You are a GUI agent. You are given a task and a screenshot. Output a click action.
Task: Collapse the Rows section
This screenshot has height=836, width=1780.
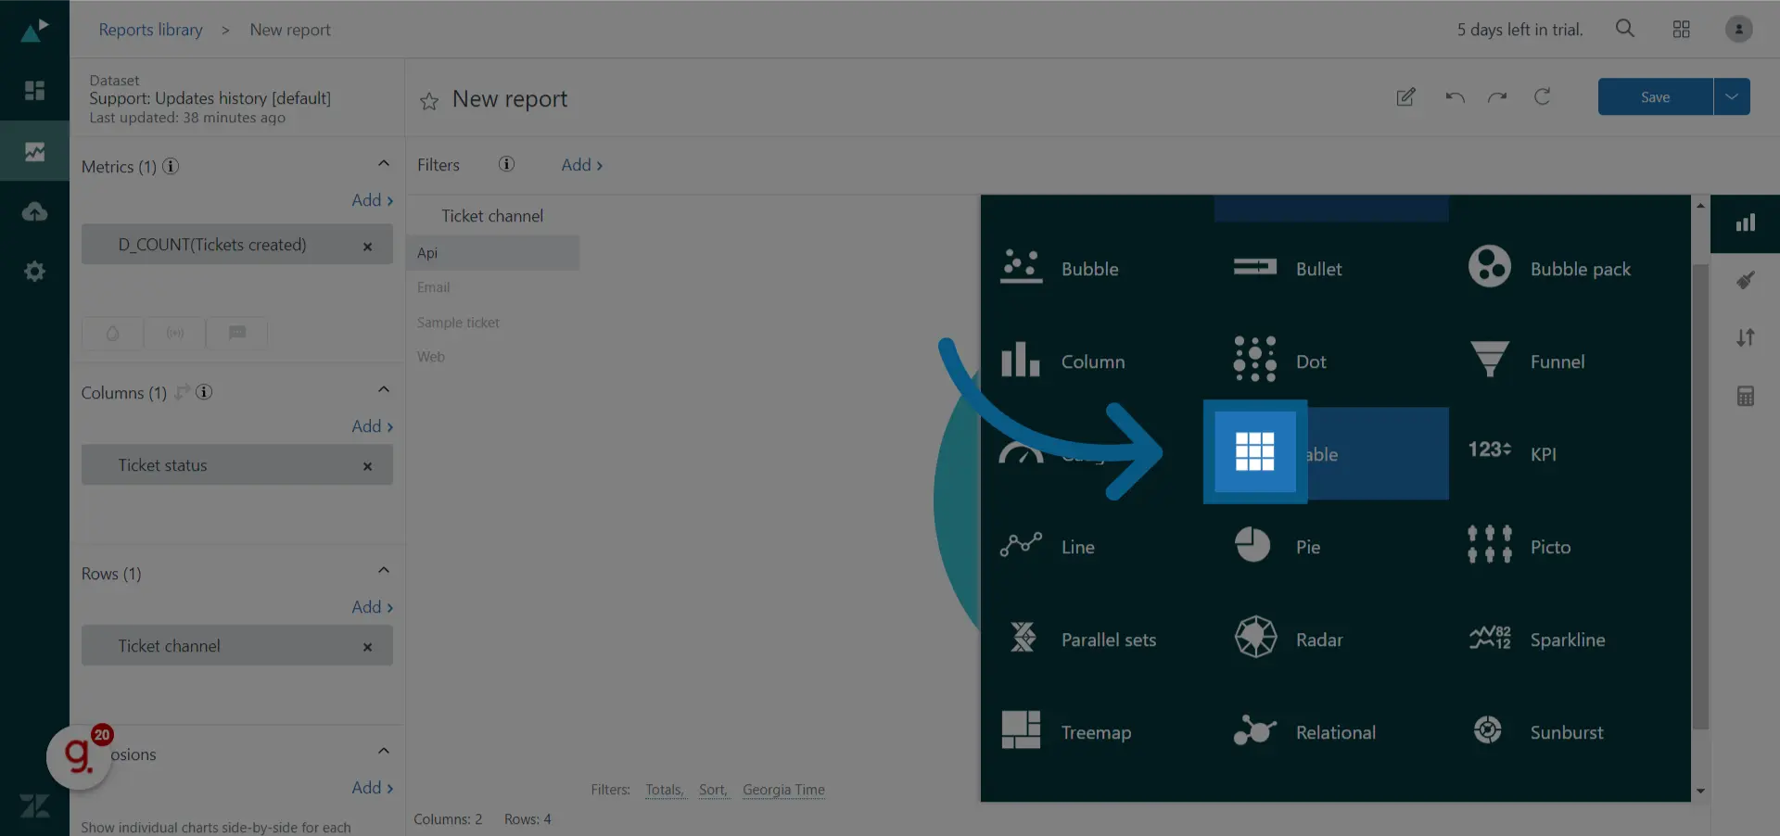pos(384,571)
